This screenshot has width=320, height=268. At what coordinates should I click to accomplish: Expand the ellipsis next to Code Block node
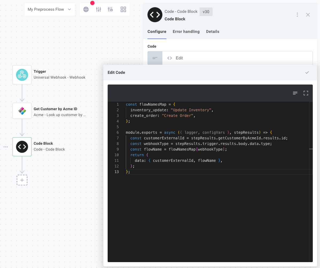[6, 147]
